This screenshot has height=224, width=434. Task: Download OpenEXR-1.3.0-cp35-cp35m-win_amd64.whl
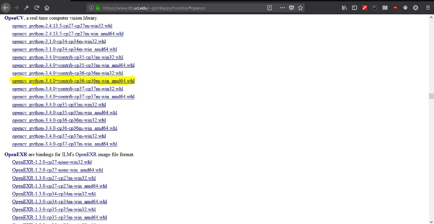click(x=59, y=217)
